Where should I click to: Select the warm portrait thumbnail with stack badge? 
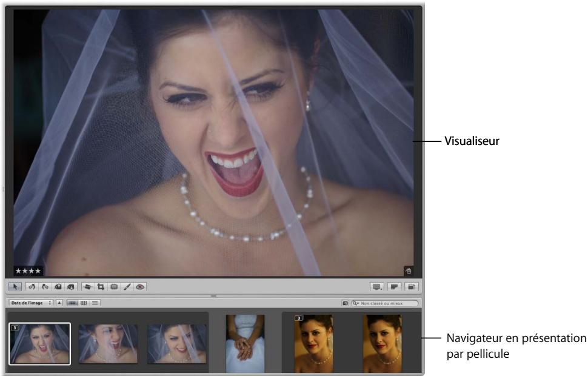313,343
